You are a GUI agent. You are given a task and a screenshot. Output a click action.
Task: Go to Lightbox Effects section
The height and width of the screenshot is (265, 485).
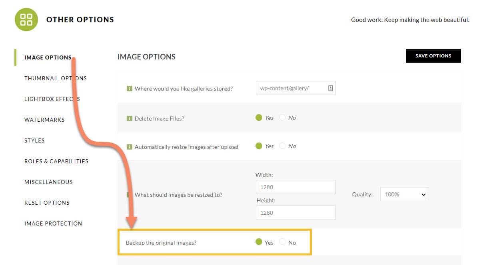(52, 99)
